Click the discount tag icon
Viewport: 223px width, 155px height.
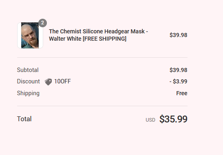[48, 82]
